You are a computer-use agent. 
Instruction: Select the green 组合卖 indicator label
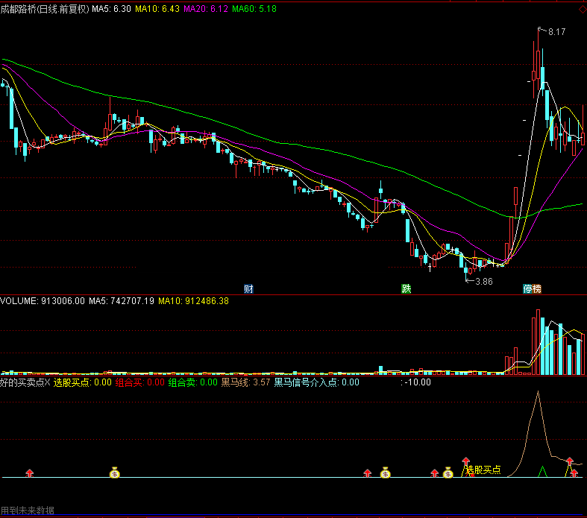click(181, 382)
